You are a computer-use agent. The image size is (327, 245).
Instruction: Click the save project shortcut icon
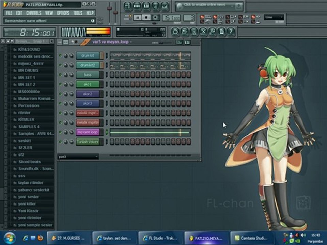pyautogui.click(x=185, y=32)
